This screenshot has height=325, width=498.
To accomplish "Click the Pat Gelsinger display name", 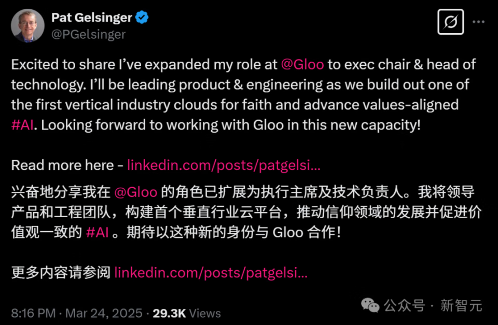I will pyautogui.click(x=92, y=18).
